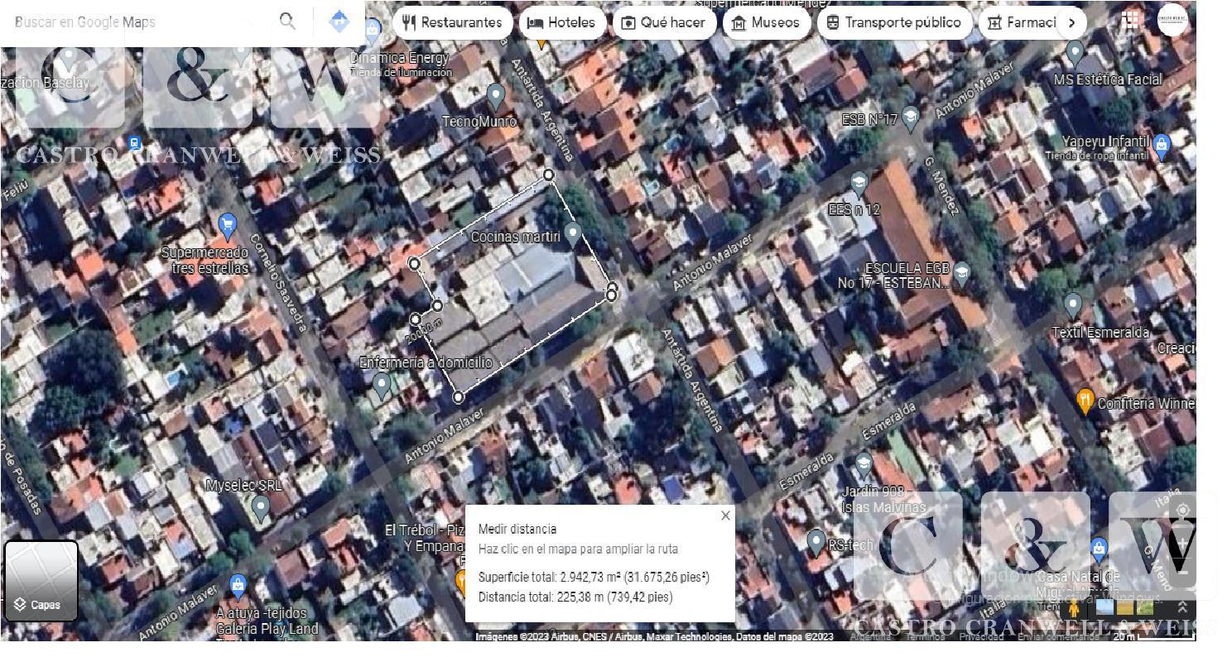
Task: Select the Dinamica Energy store pin
Action: point(372,31)
